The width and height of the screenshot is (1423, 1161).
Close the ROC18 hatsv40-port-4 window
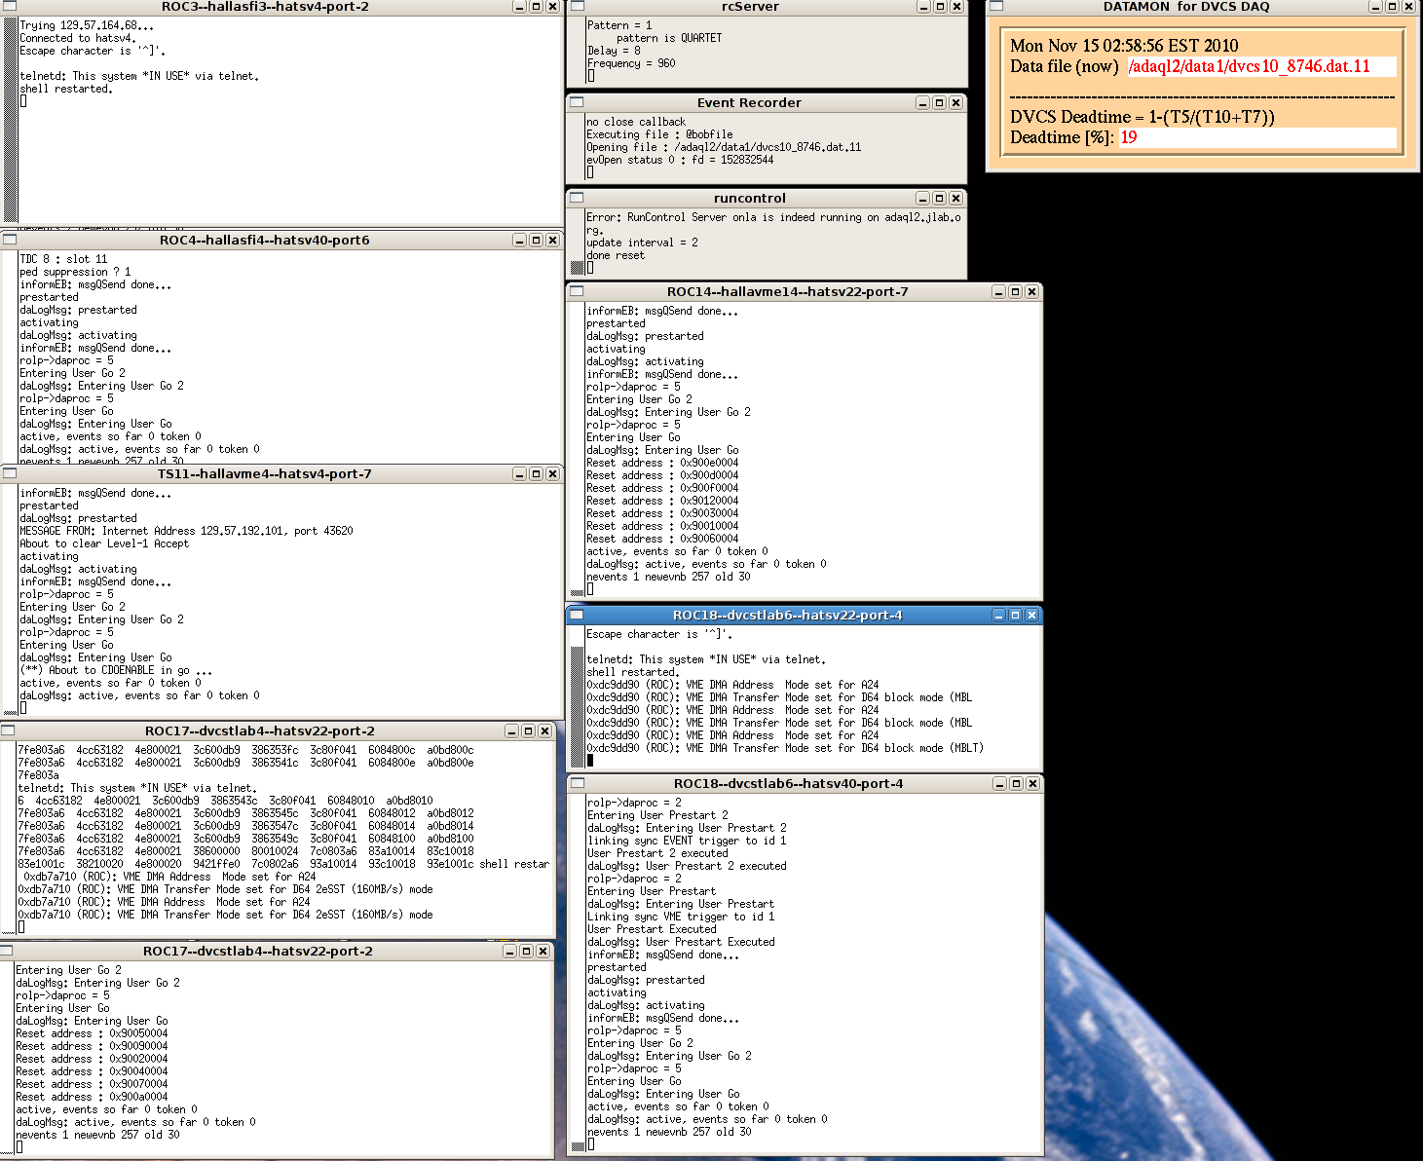pos(1032,783)
